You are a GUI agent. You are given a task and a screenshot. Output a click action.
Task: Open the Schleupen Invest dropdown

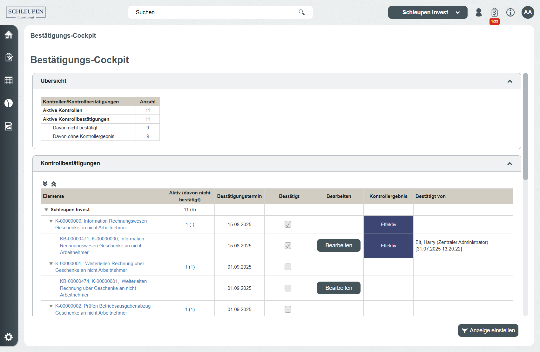point(428,12)
